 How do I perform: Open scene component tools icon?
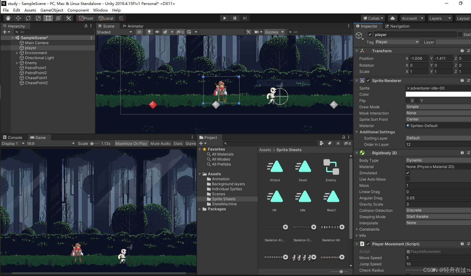(248, 32)
